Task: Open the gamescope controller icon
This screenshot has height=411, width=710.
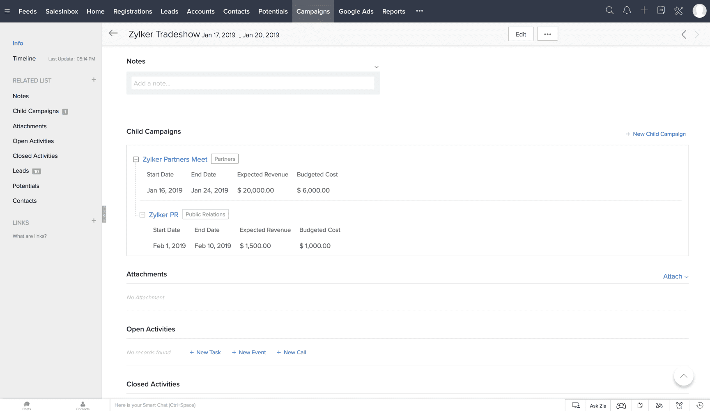Action: (621, 406)
